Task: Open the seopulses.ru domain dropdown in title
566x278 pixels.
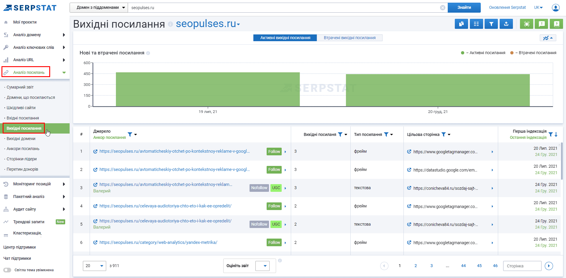Action: [208, 24]
